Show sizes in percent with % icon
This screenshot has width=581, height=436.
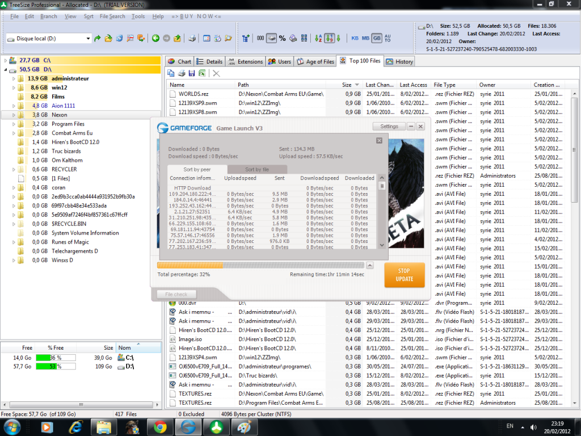click(282, 39)
